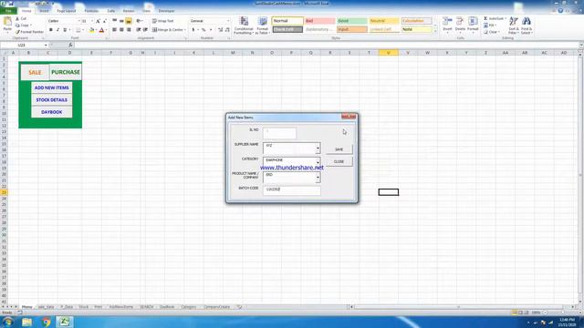Open the number format dropdown
Screen dimensions: 584x328
pos(228,21)
